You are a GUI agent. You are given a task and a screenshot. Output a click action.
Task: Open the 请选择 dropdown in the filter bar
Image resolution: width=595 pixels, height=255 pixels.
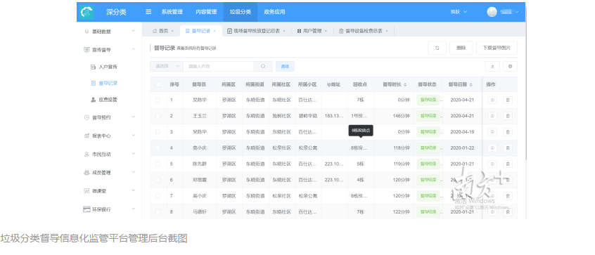tap(167, 66)
